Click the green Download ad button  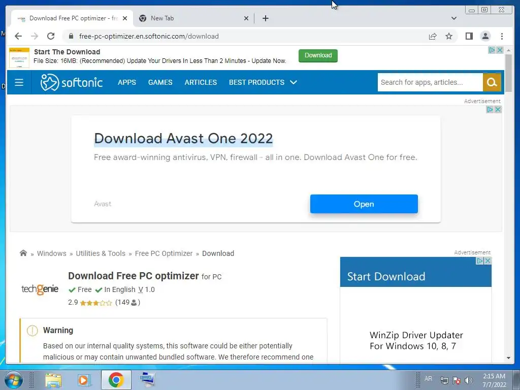318,55
